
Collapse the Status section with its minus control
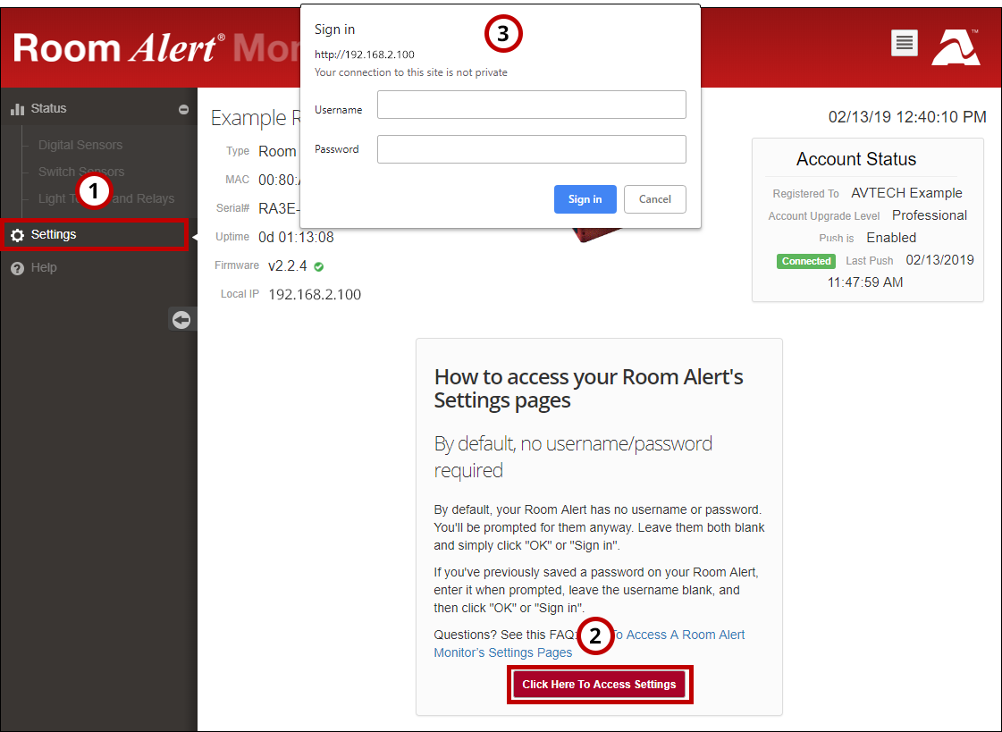click(183, 108)
